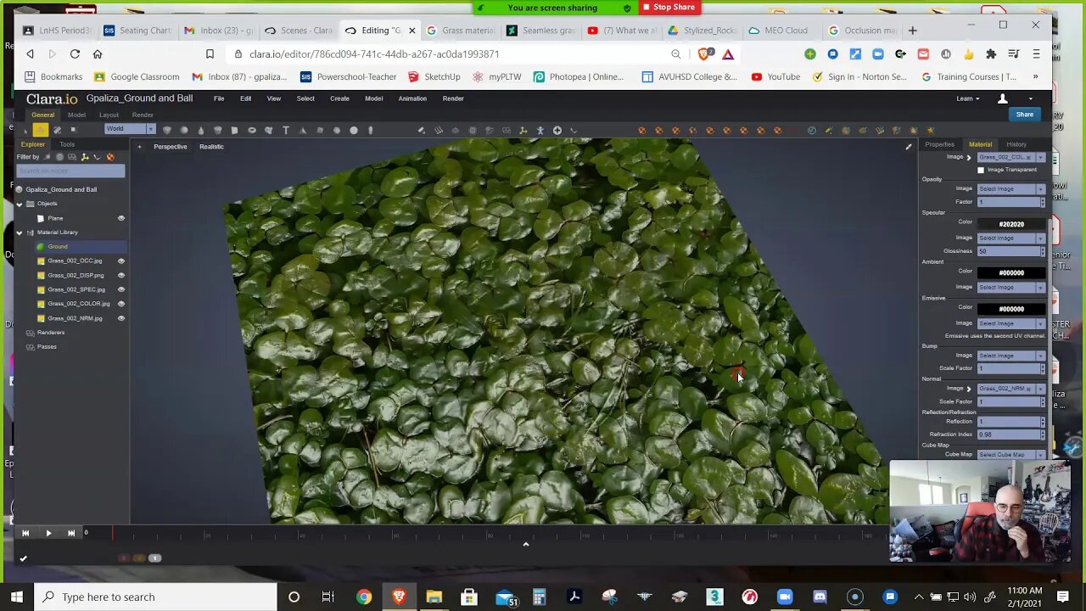This screenshot has height=611, width=1086.
Task: Toggle visibility of Grass_002_COLOR.jpg
Action: 120,304
